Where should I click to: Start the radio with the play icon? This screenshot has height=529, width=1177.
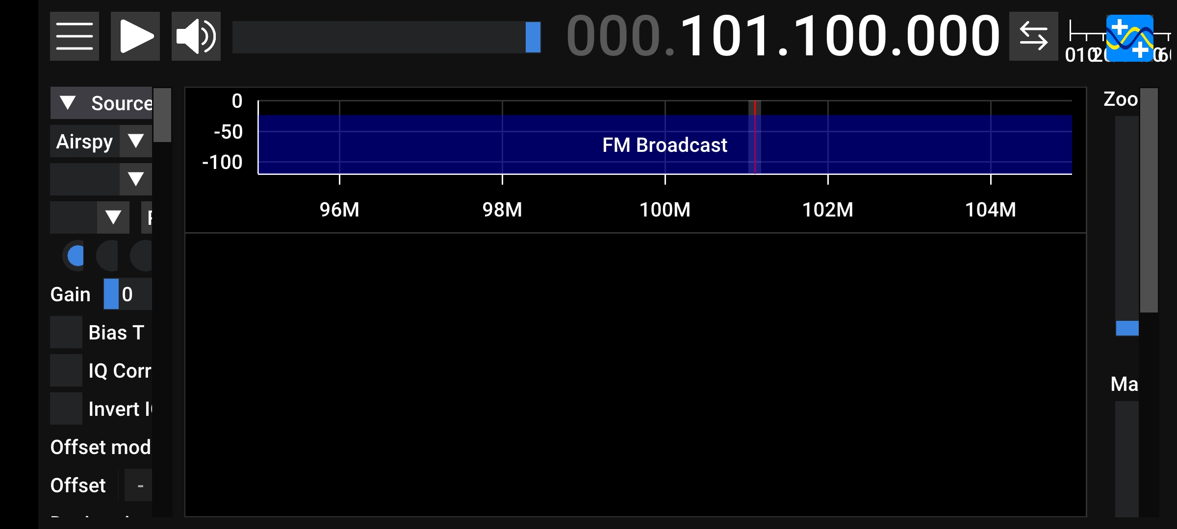pyautogui.click(x=134, y=36)
